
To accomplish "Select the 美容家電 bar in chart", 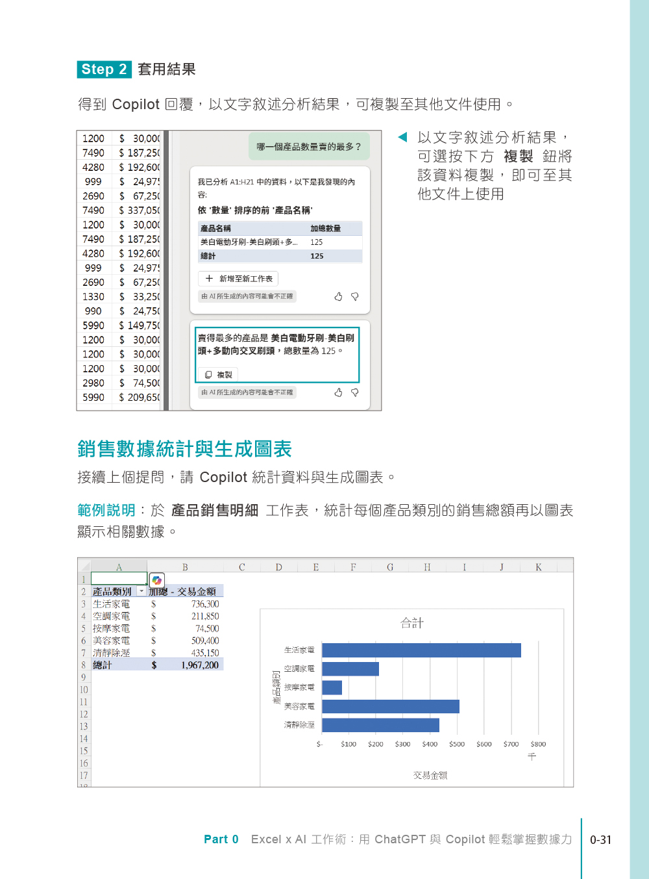I will pyautogui.click(x=391, y=706).
